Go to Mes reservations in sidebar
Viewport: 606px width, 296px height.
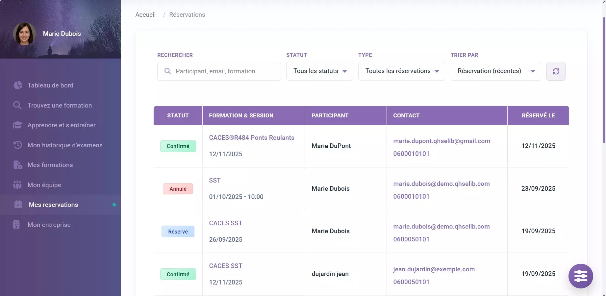pos(53,205)
